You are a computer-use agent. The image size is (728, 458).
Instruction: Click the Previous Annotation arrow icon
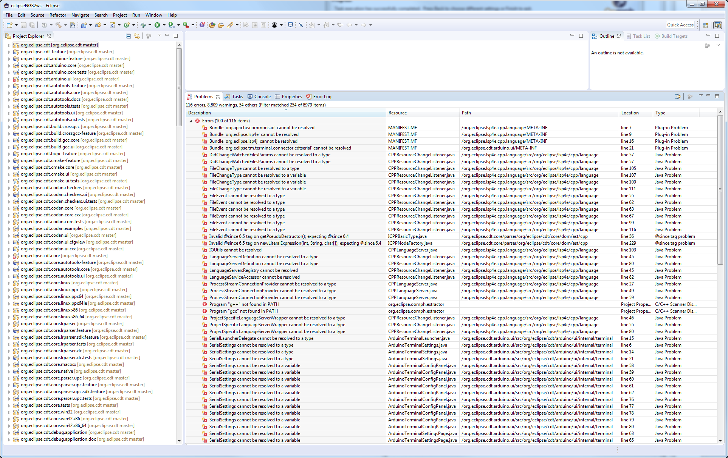click(326, 25)
